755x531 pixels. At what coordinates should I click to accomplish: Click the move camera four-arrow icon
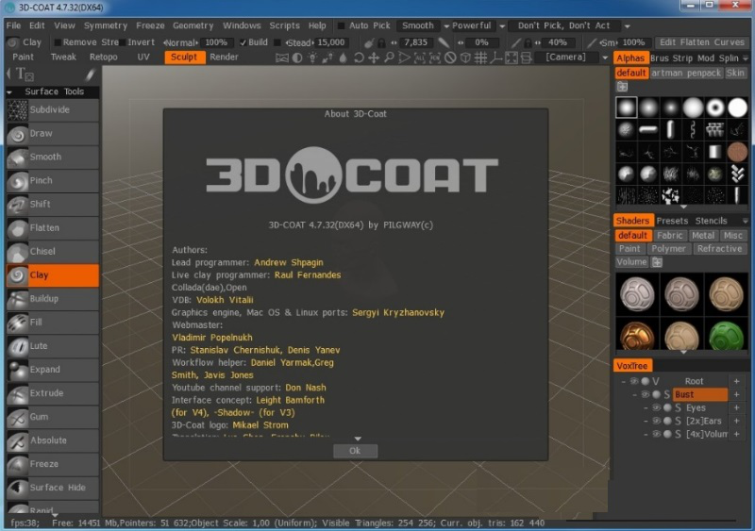pyautogui.click(x=374, y=58)
